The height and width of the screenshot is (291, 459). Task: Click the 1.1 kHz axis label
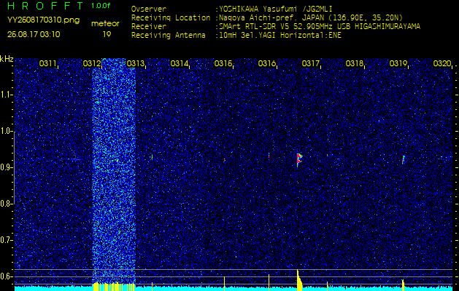coord(5,95)
